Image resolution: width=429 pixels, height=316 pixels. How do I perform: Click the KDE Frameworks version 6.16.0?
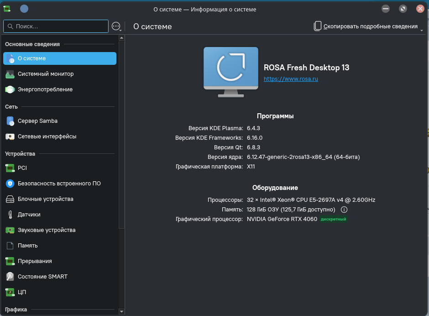[255, 138]
